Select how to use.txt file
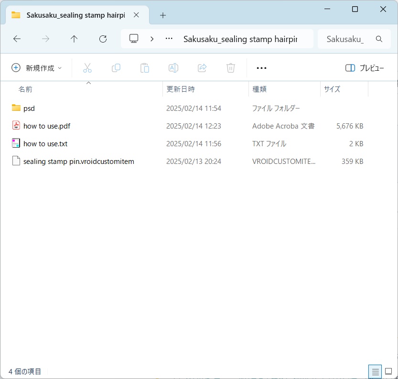This screenshot has width=398, height=379. click(187, 144)
